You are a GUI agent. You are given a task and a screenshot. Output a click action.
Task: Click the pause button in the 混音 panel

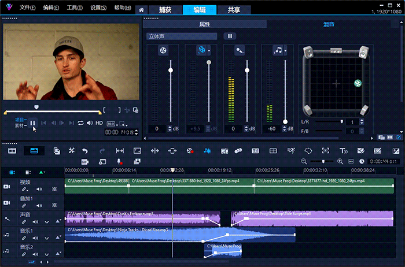230,36
